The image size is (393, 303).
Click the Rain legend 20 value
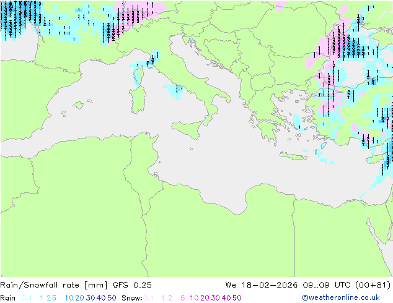coord(80,298)
